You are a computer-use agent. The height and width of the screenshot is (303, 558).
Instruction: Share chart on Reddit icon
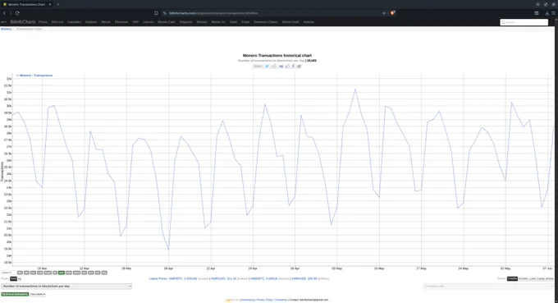(x=274, y=67)
